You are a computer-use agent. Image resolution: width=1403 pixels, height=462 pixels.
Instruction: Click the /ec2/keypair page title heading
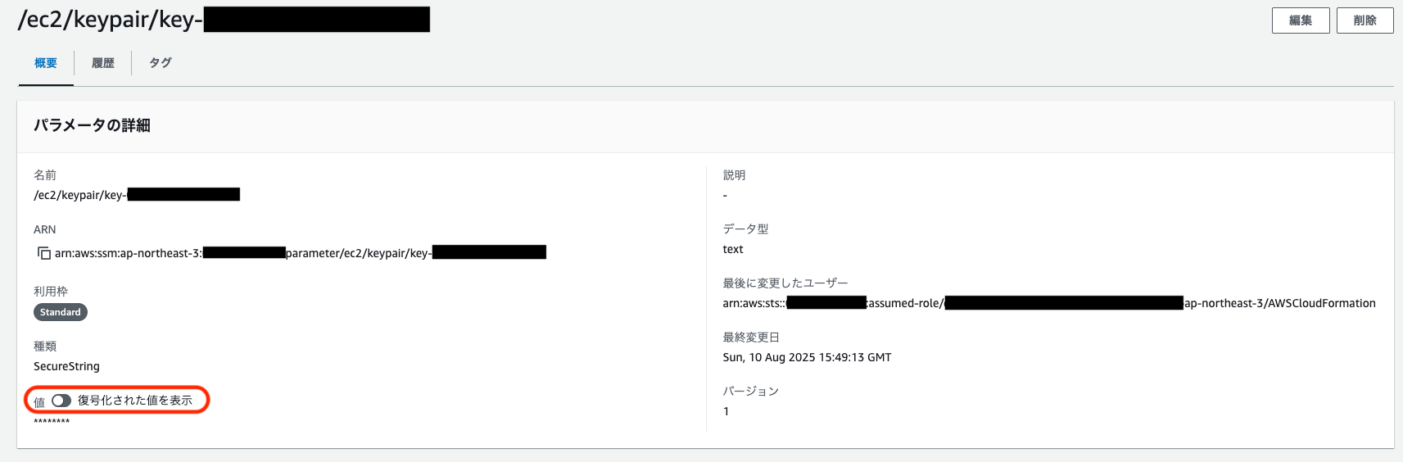point(224,20)
